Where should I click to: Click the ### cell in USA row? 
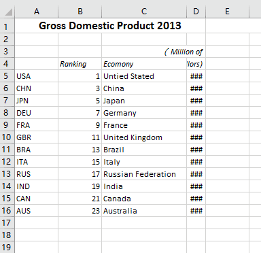tap(196, 76)
